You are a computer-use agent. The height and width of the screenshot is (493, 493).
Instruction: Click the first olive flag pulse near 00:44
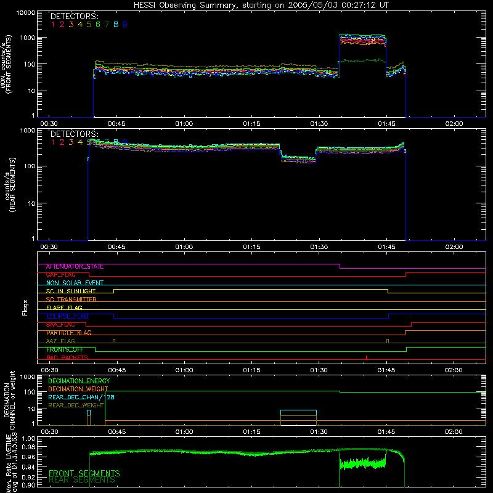114,341
